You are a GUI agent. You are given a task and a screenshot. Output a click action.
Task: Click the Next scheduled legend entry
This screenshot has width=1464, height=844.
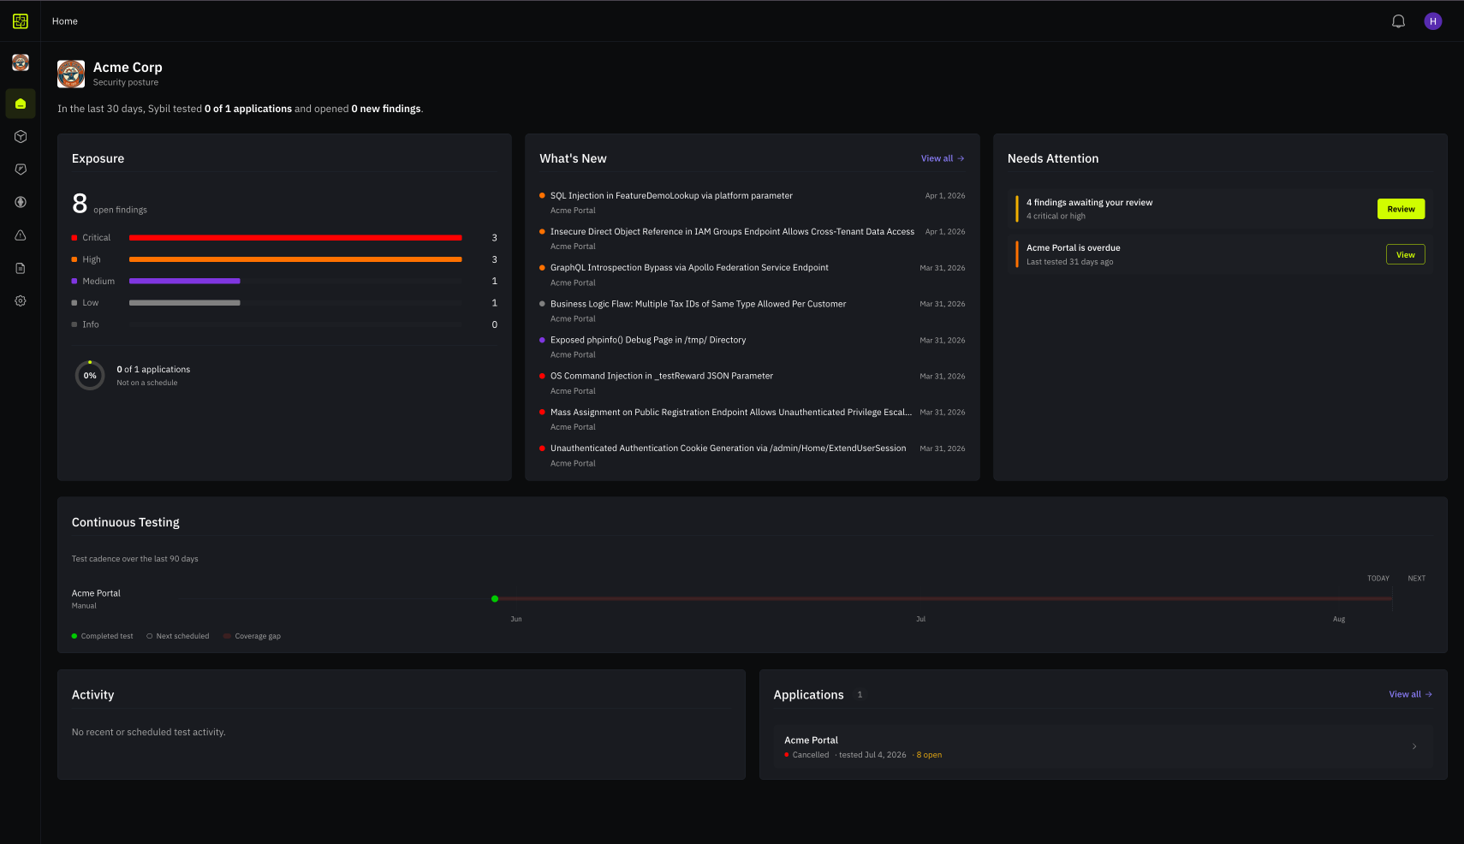pyautogui.click(x=178, y=636)
